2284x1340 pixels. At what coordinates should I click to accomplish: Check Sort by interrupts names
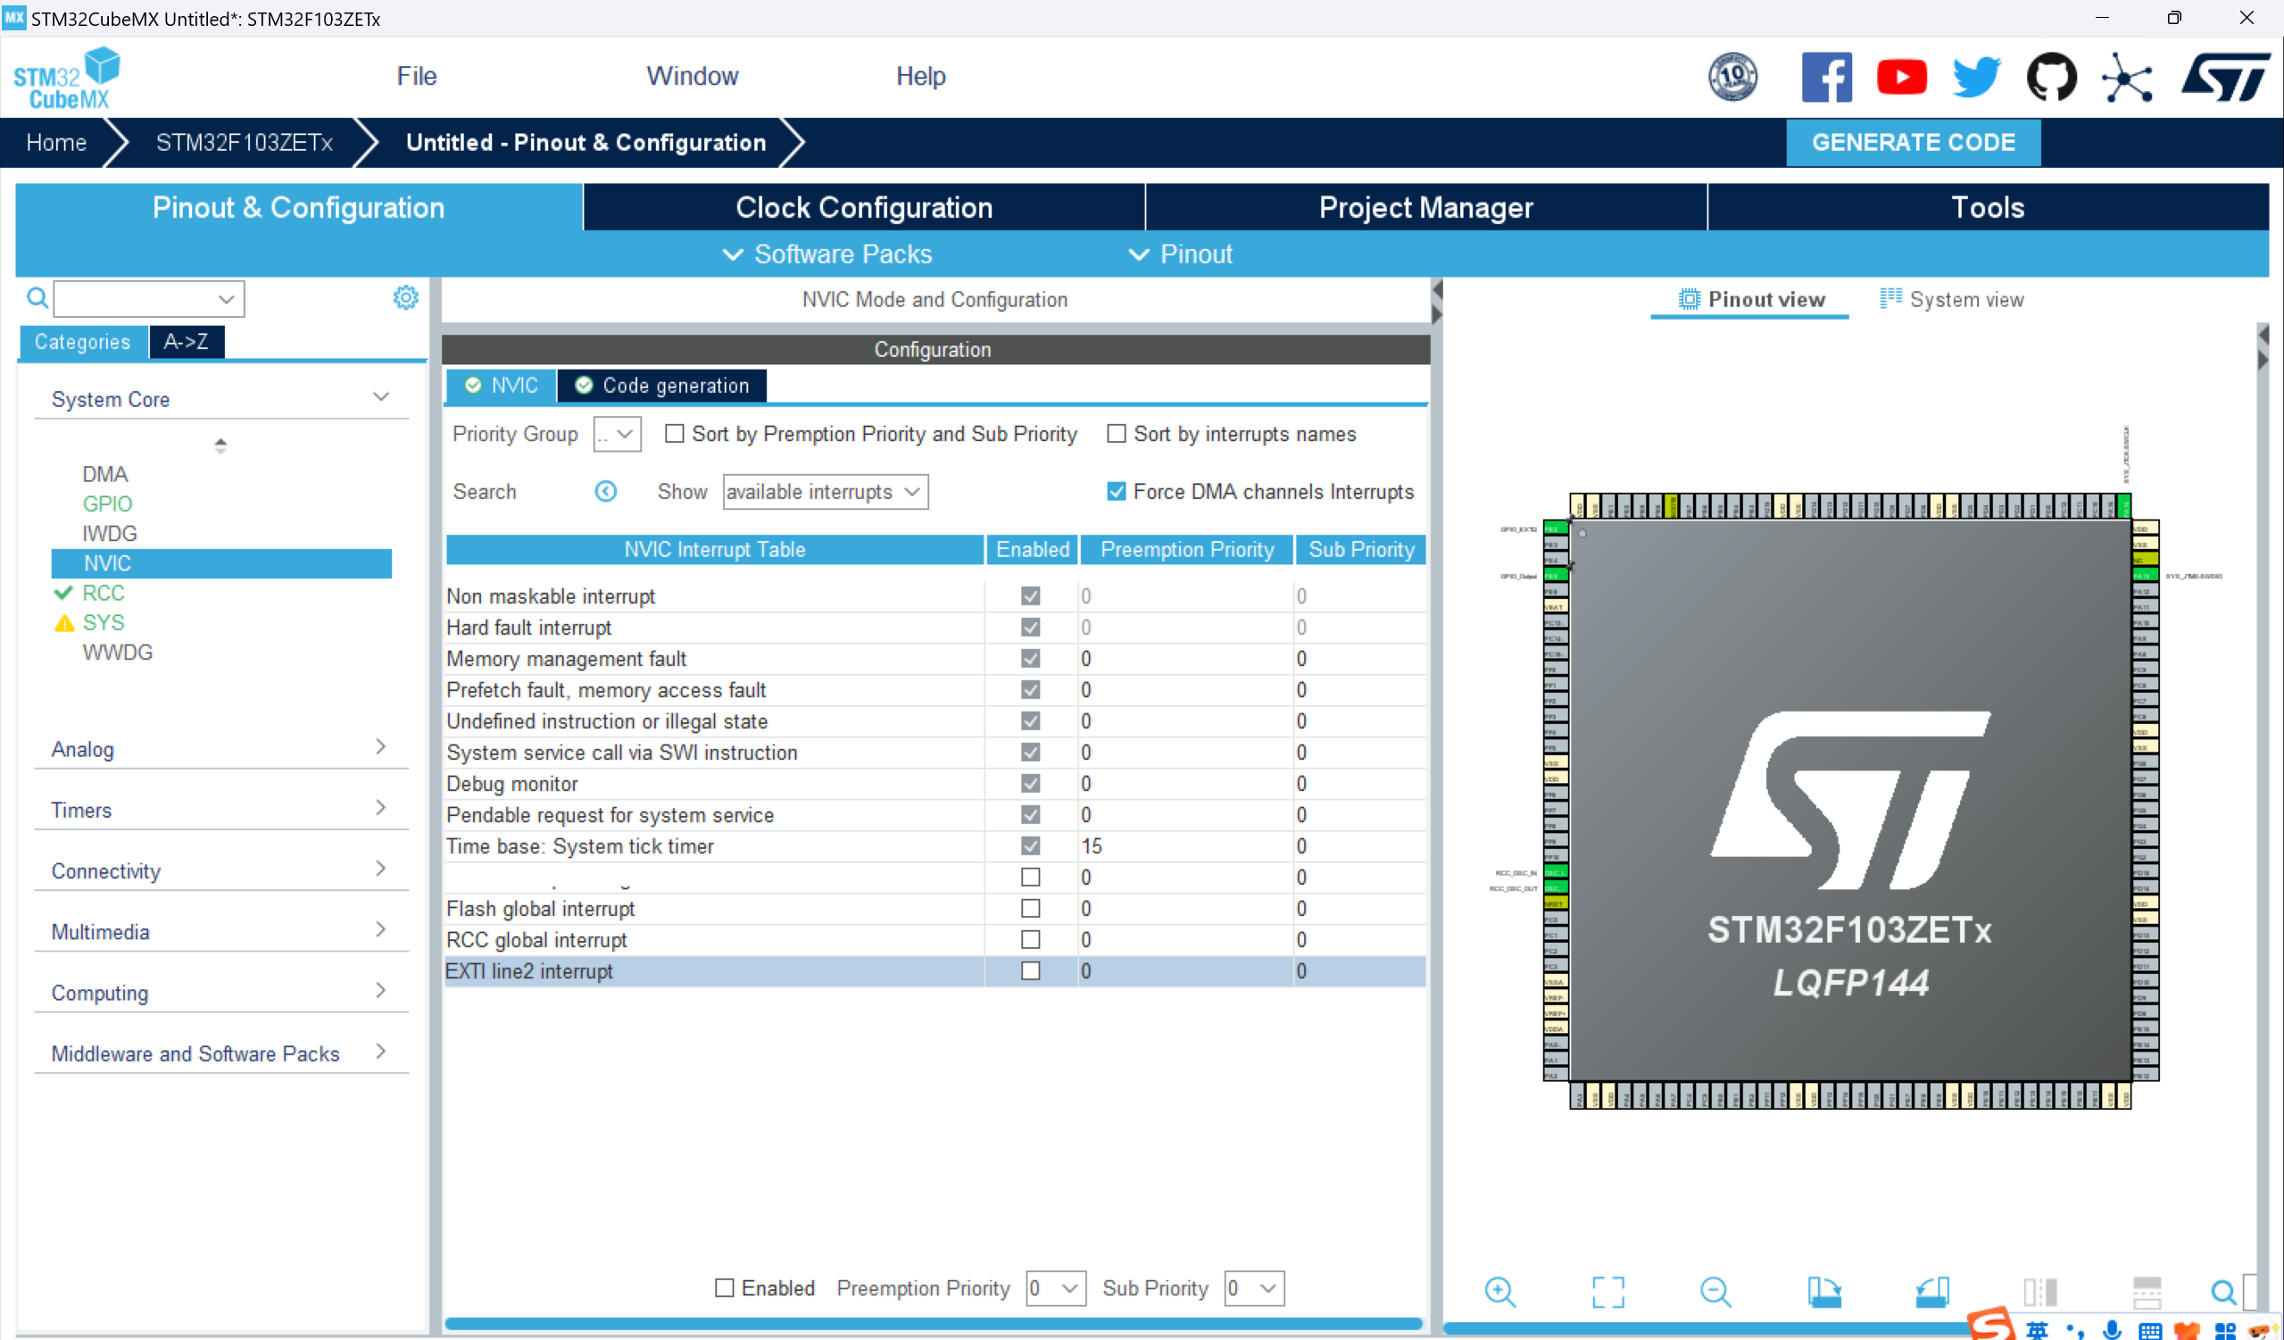(x=1116, y=434)
